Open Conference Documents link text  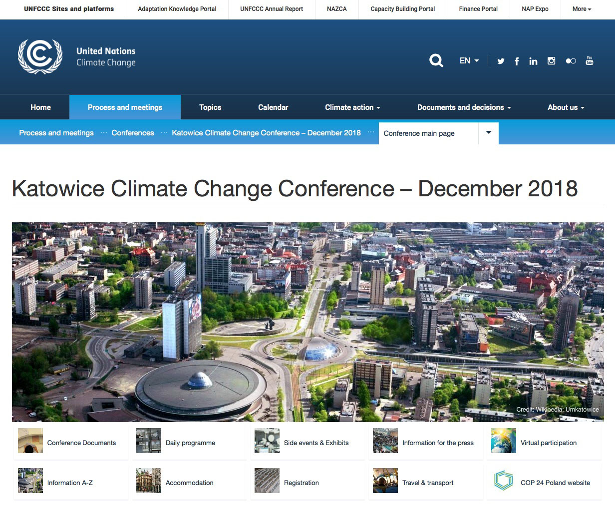[81, 443]
